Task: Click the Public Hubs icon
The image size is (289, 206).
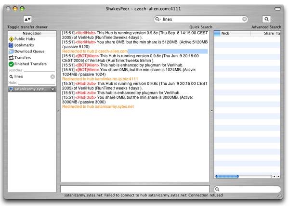Action: click(11, 39)
